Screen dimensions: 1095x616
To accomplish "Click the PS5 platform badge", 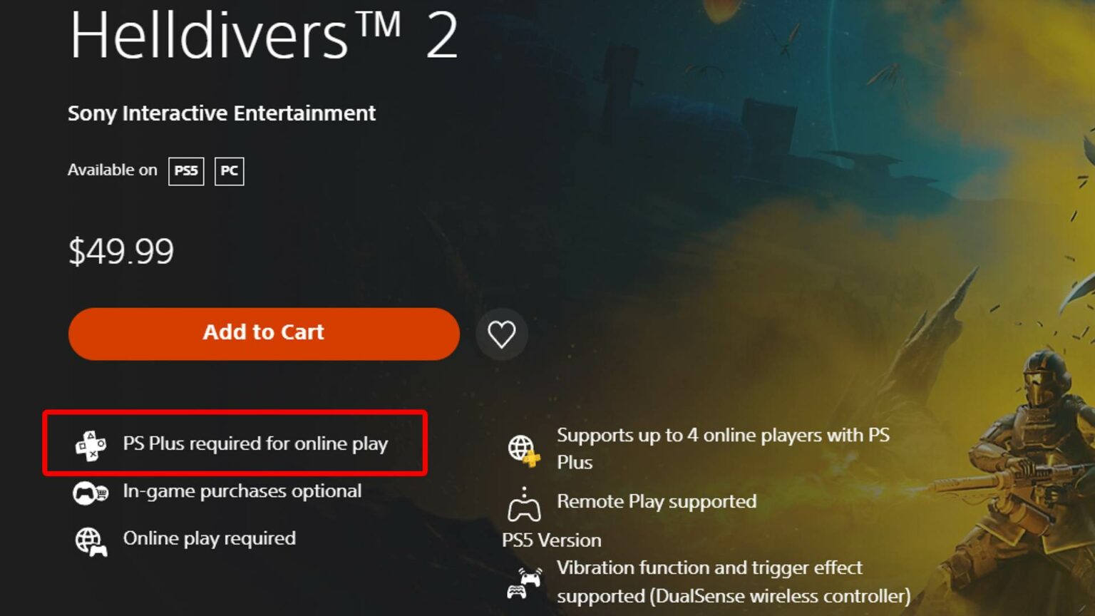I will [186, 171].
